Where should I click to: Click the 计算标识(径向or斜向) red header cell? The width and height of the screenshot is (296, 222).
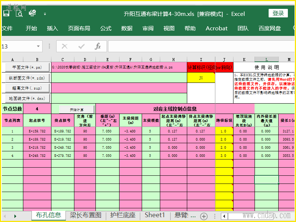click(x=210, y=67)
